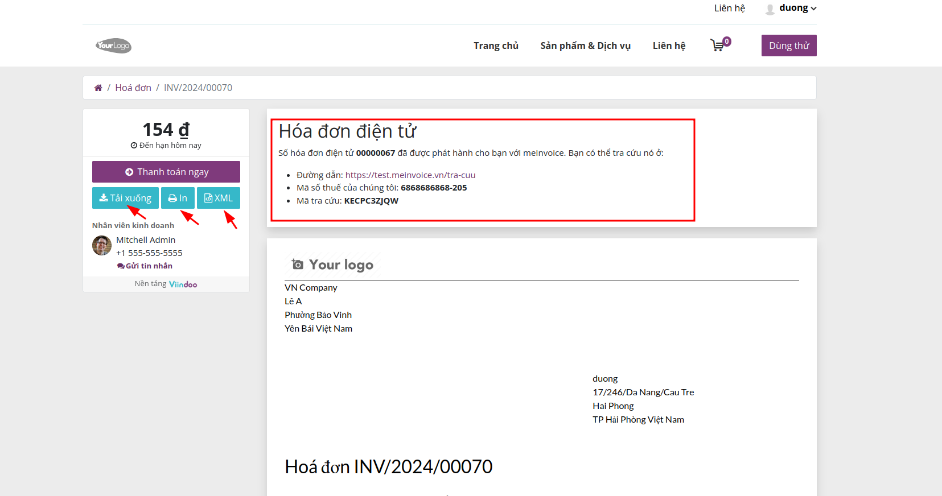Open the meinvoice tra-cuu lookup link
Screen dimensions: 942x496
point(410,175)
